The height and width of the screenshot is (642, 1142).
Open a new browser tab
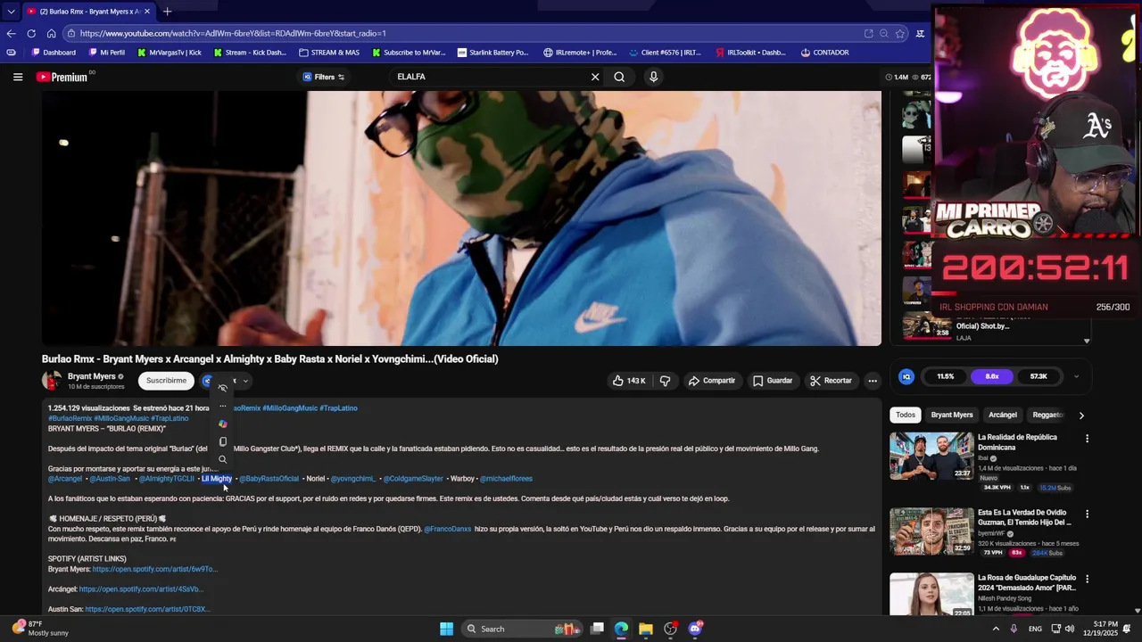(x=167, y=12)
